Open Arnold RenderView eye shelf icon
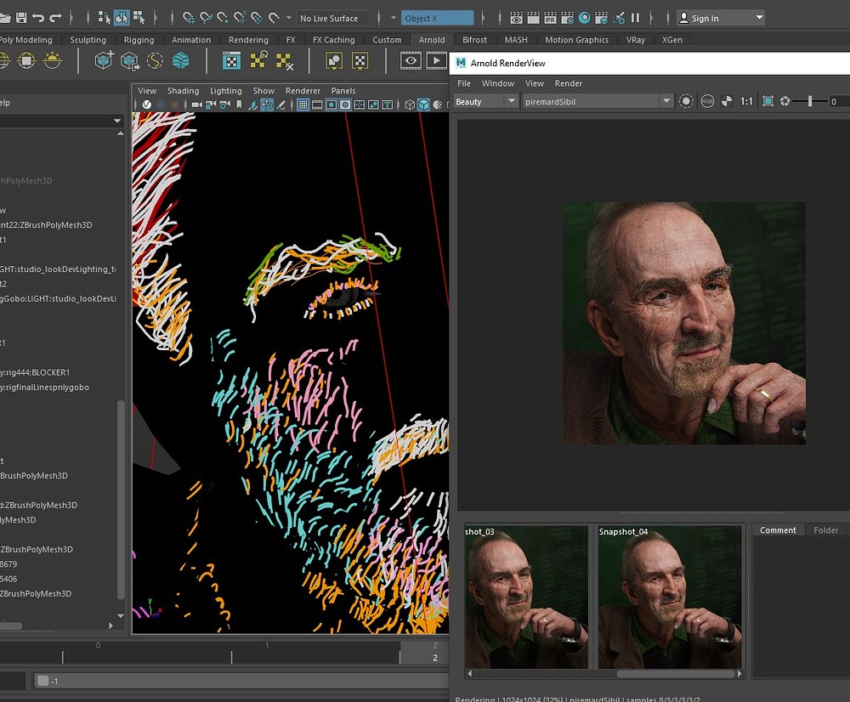Image resolution: width=850 pixels, height=702 pixels. click(x=411, y=60)
